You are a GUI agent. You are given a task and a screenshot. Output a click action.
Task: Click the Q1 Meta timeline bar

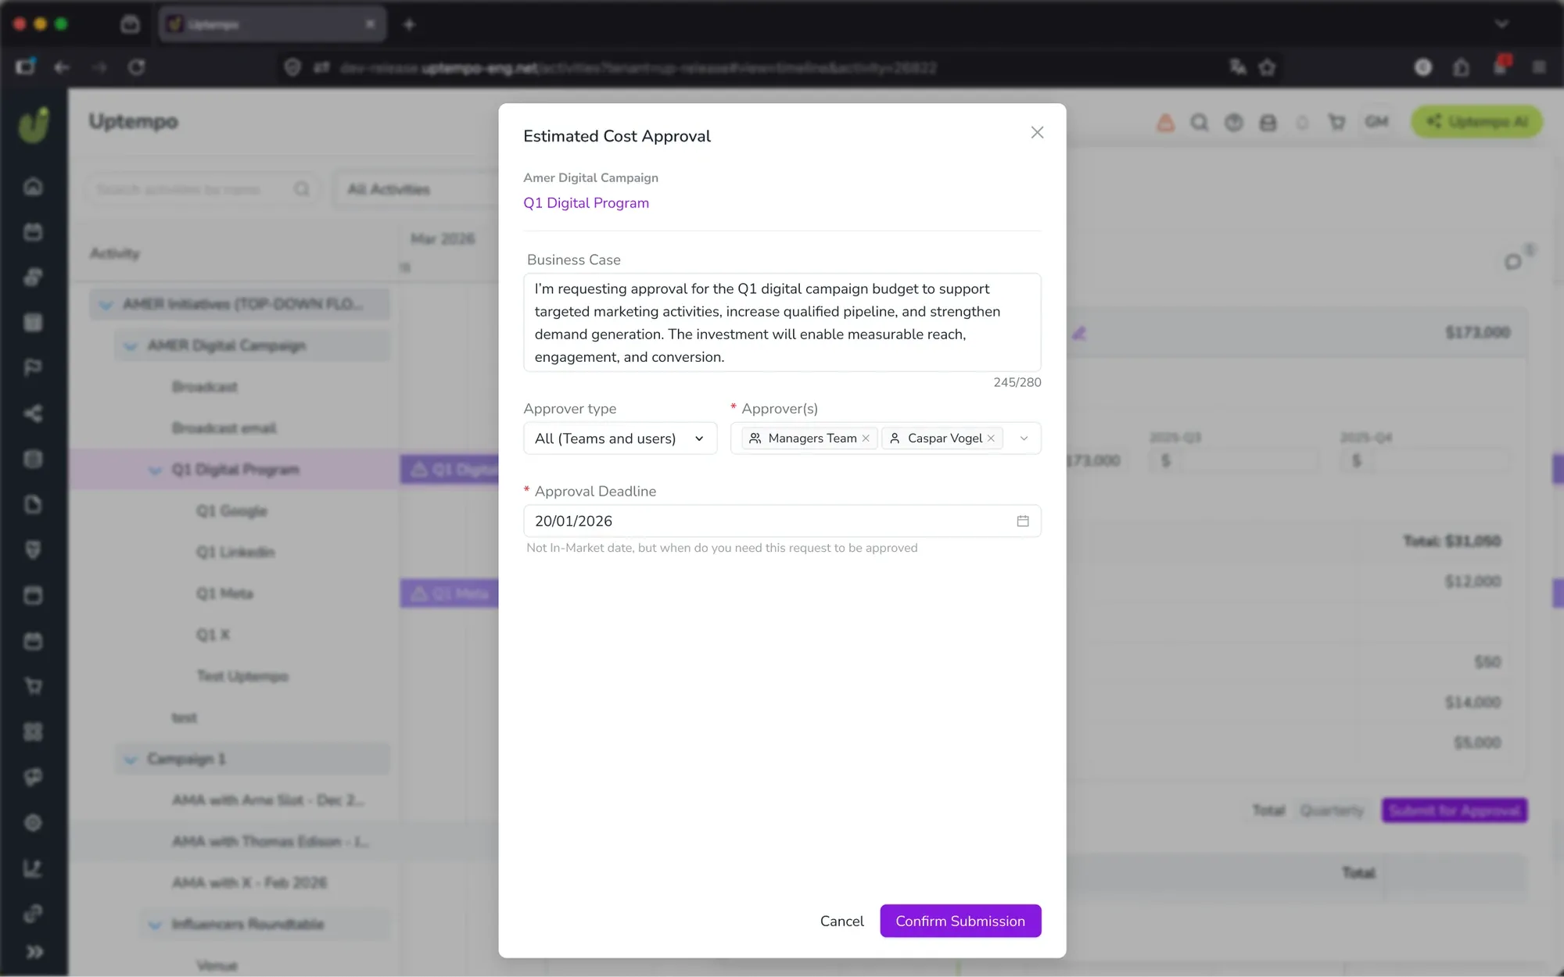[x=449, y=594]
